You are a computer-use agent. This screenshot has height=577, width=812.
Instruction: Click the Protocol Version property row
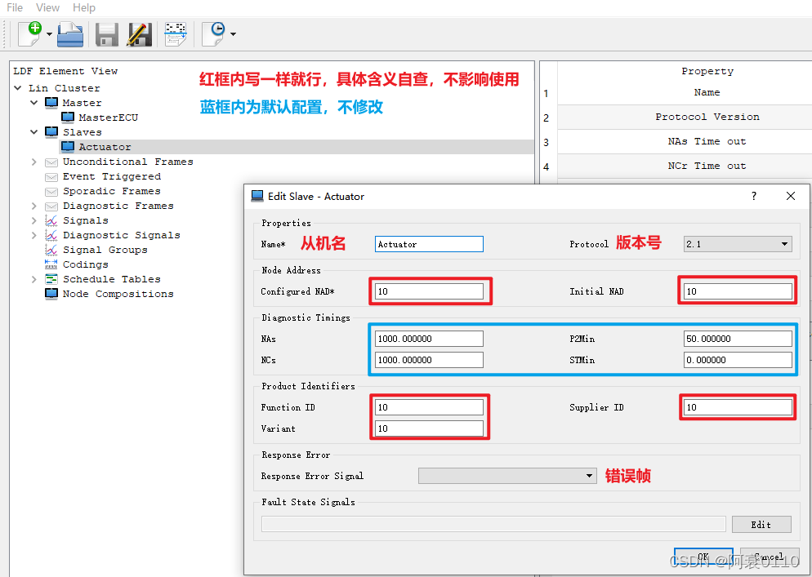point(685,117)
